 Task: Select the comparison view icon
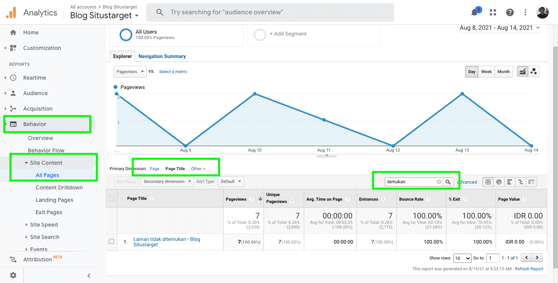pyautogui.click(x=520, y=182)
